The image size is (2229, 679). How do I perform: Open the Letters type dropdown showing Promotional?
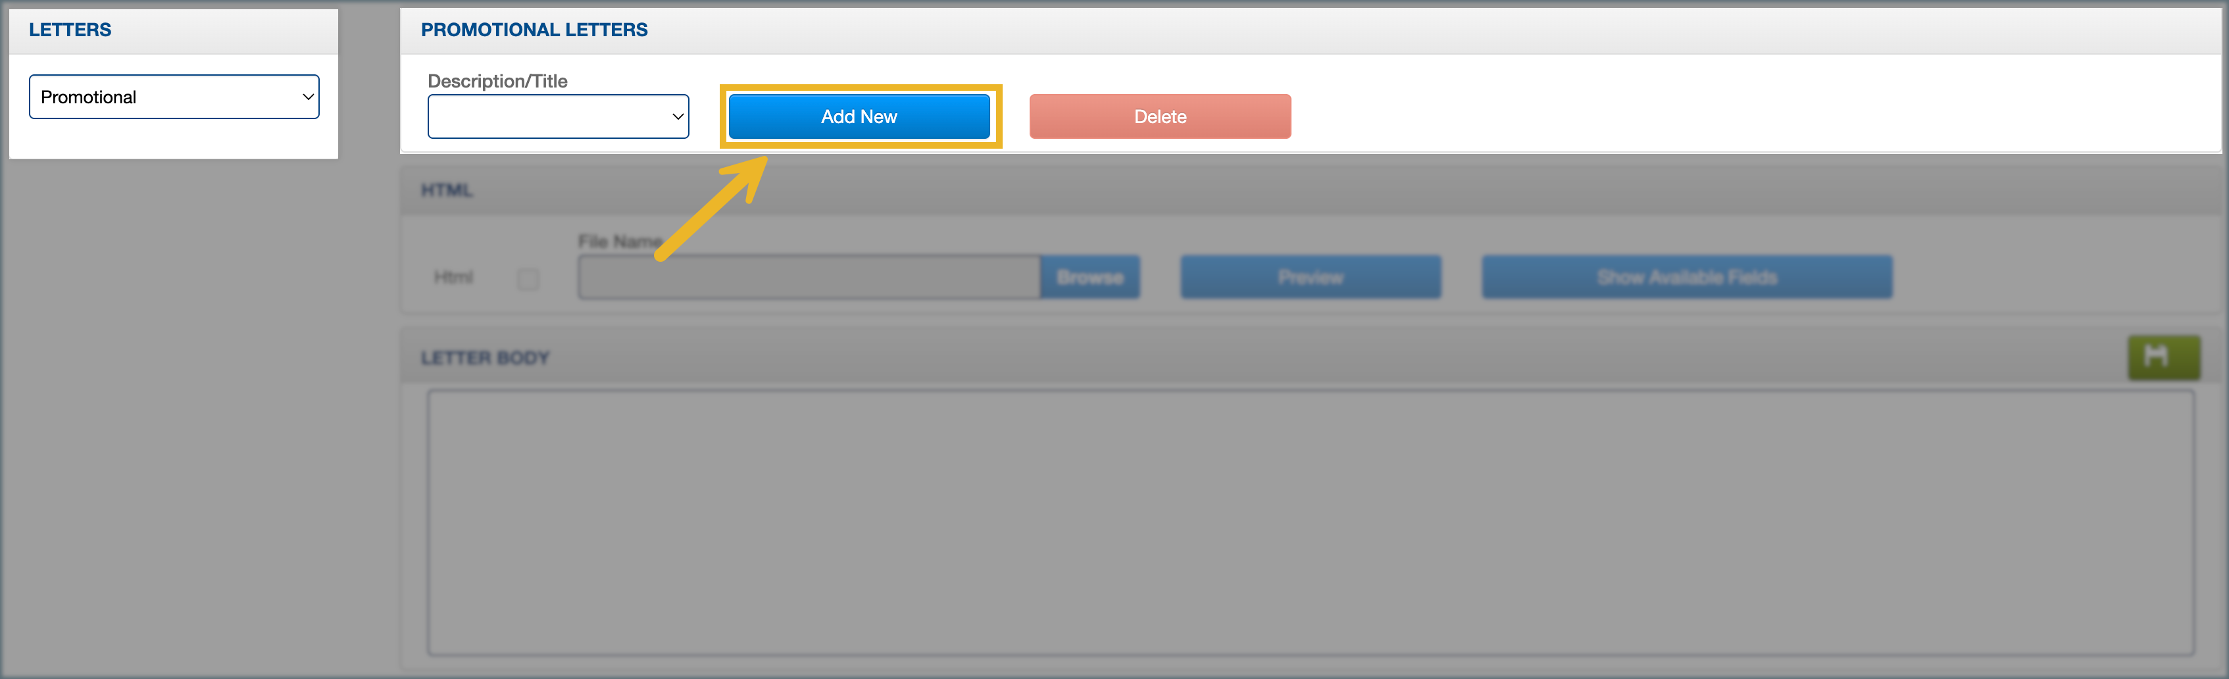point(173,97)
